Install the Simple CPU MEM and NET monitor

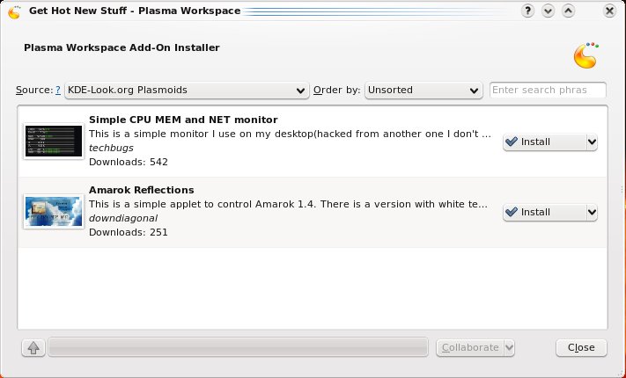click(541, 142)
